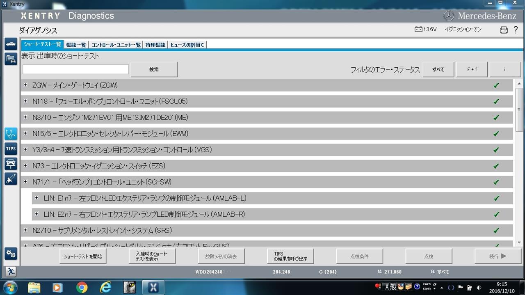This screenshot has width=525, height=295.
Task: Select the stethoscope diagnosis sidebar icon
Action: 11,134
